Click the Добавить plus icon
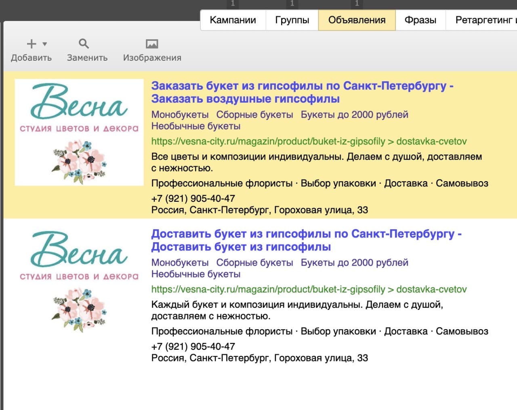The height and width of the screenshot is (410, 517). pyautogui.click(x=30, y=43)
